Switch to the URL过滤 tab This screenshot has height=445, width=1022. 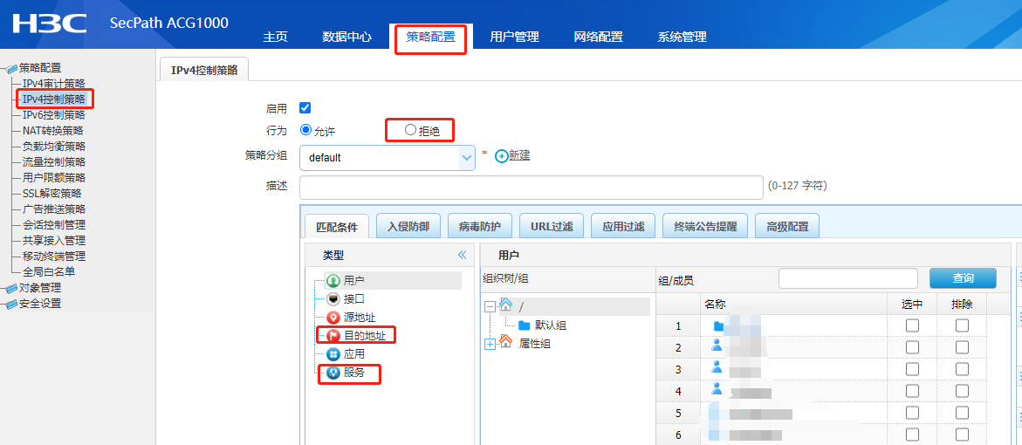click(x=552, y=226)
